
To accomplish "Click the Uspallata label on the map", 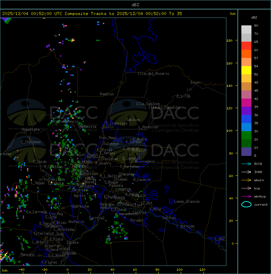I will point(31,130).
